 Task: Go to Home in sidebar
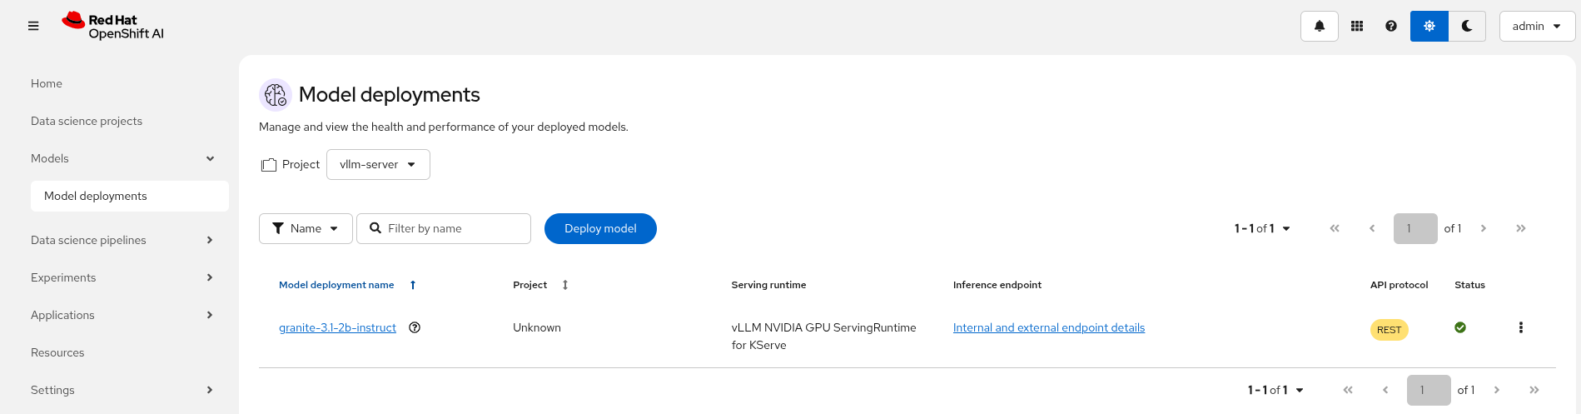click(47, 83)
